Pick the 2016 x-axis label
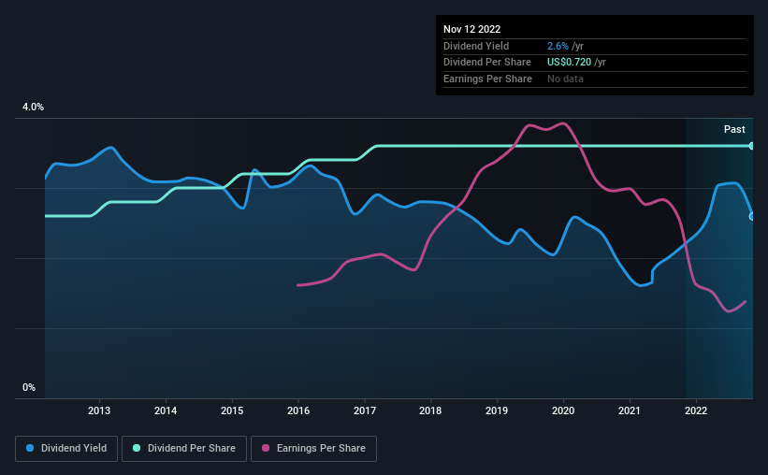 (298, 410)
